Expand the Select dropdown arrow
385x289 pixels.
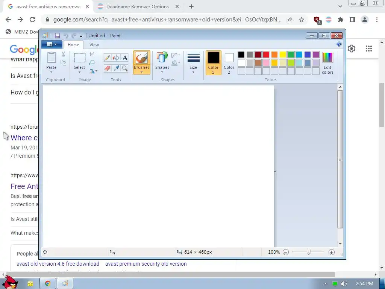click(x=80, y=72)
